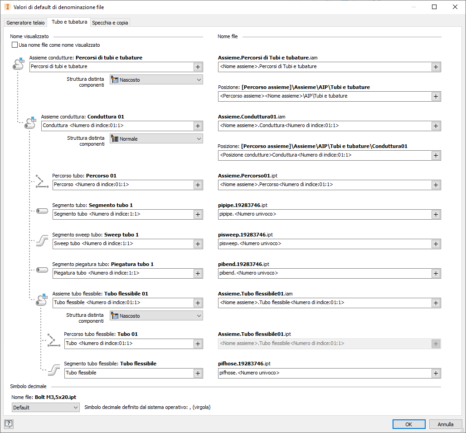Click the help question mark icon
The image size is (466, 433).
(x=9, y=424)
